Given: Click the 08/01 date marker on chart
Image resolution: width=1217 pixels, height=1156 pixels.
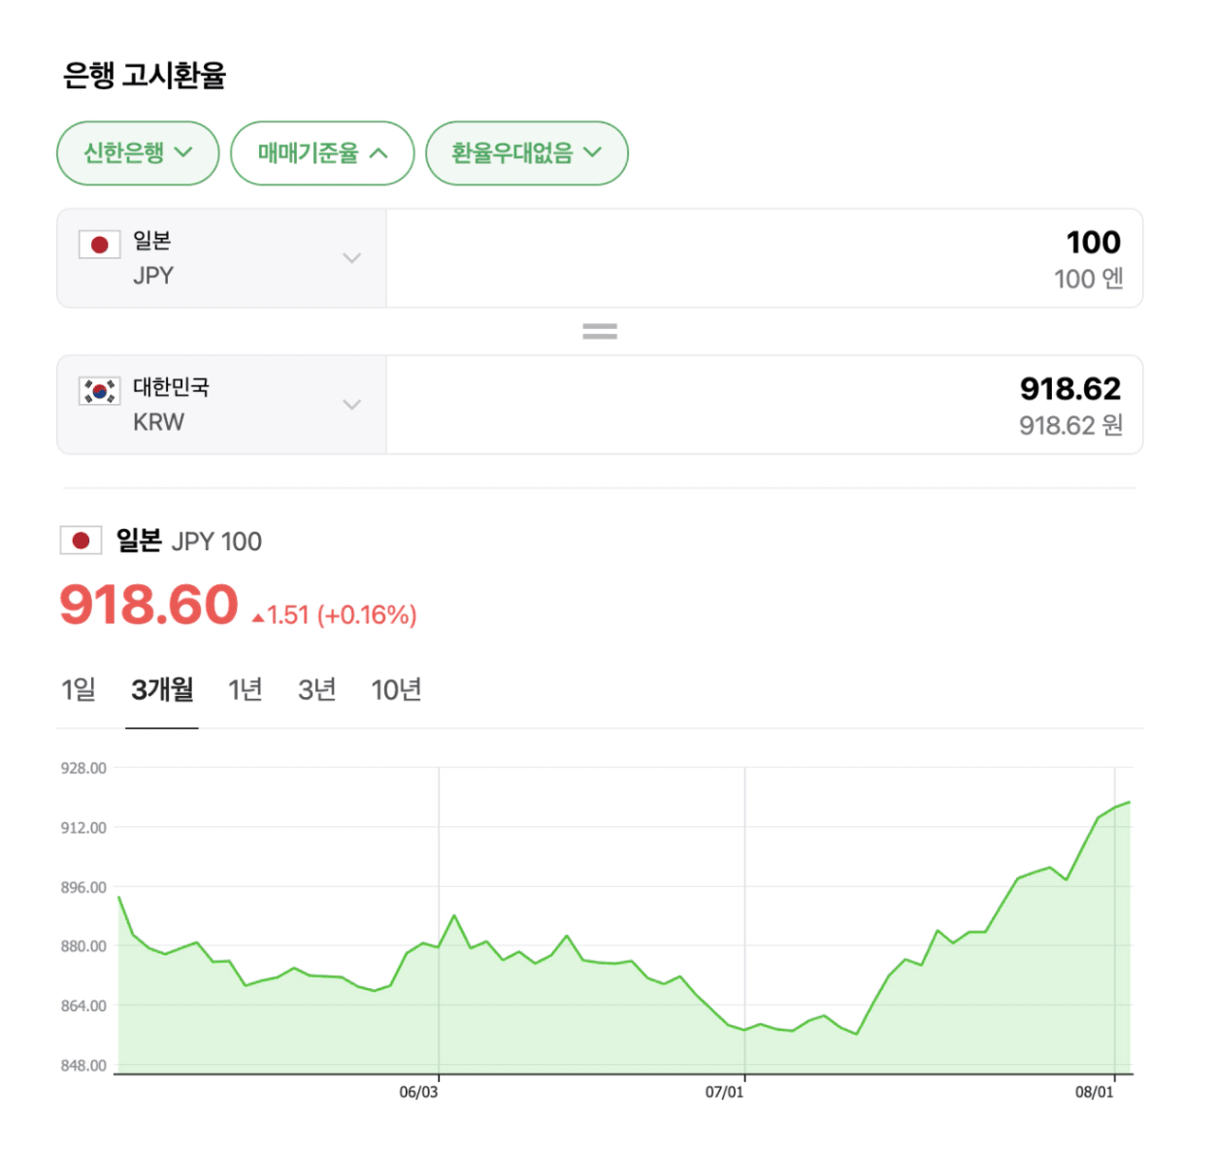Looking at the screenshot, I should click(1095, 1092).
